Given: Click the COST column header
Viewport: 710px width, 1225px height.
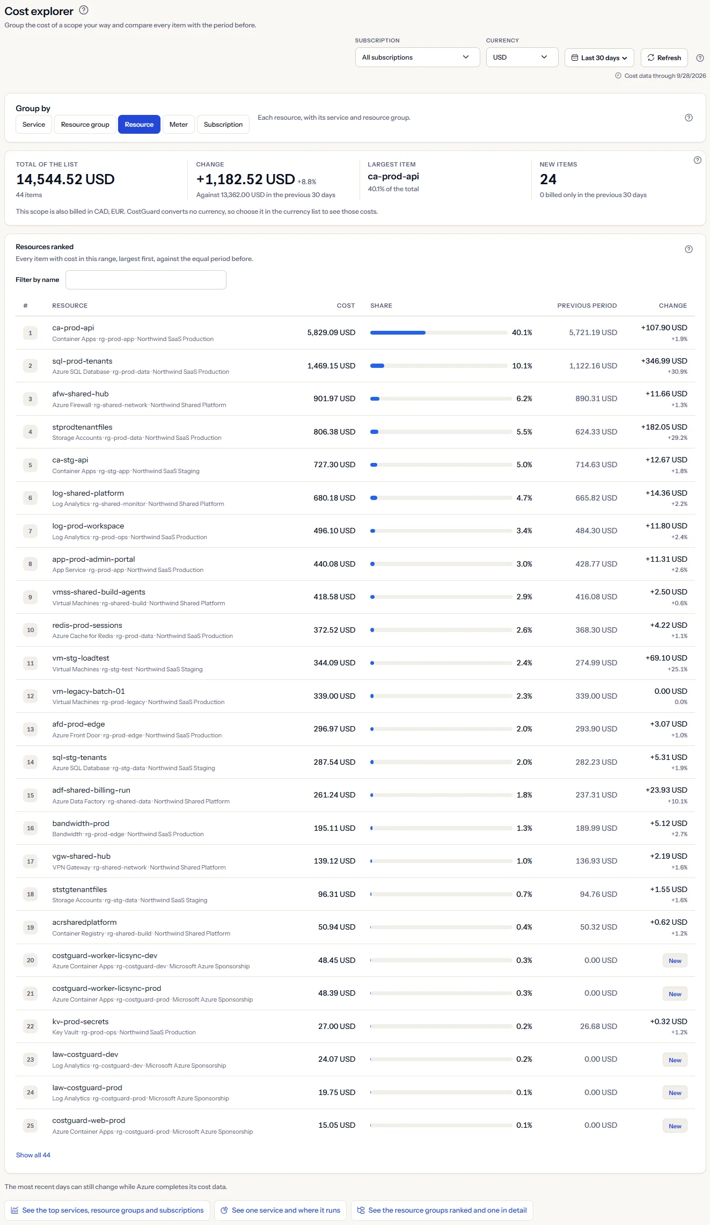Looking at the screenshot, I should tap(346, 306).
